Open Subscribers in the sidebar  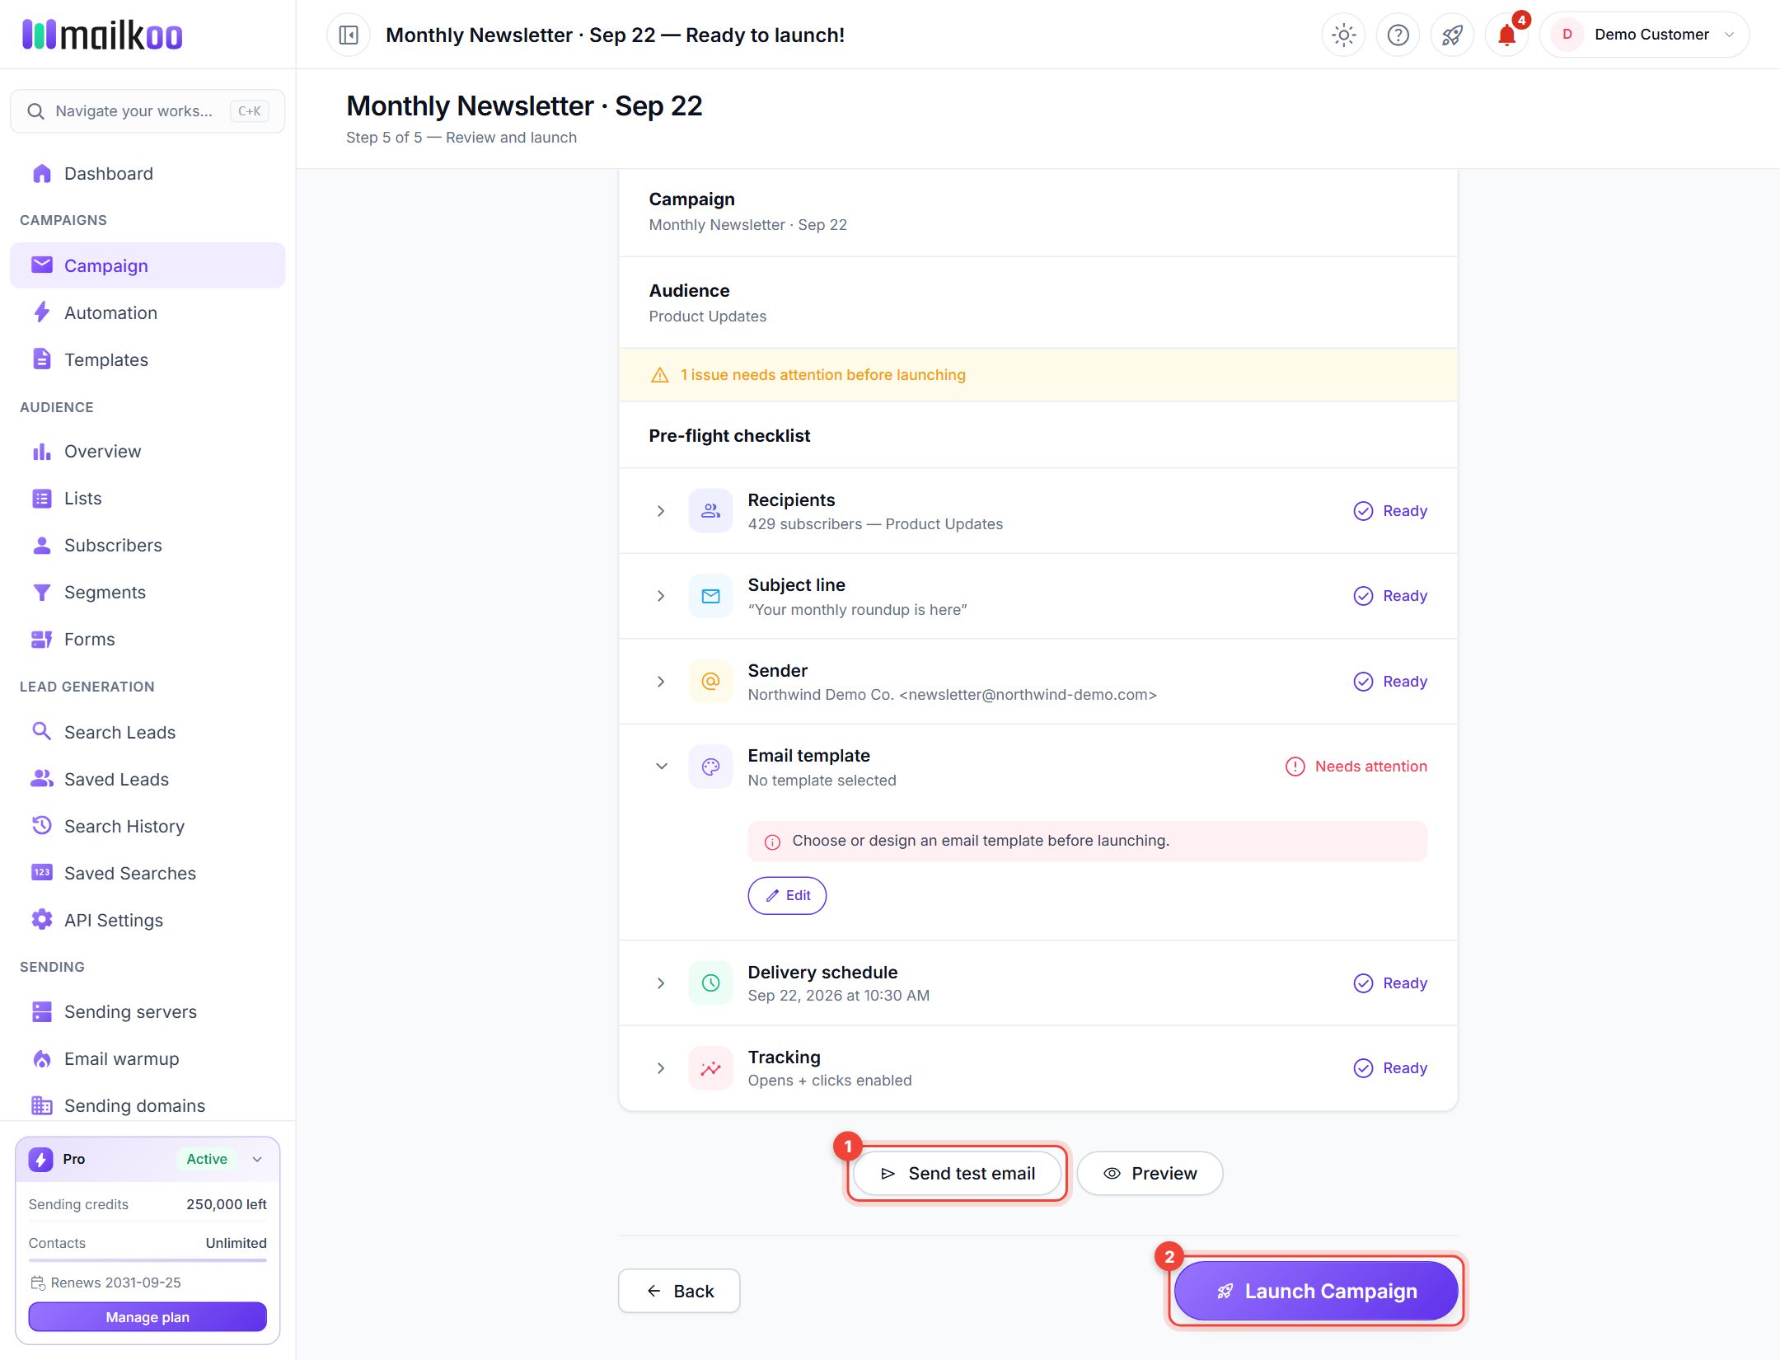(148, 545)
